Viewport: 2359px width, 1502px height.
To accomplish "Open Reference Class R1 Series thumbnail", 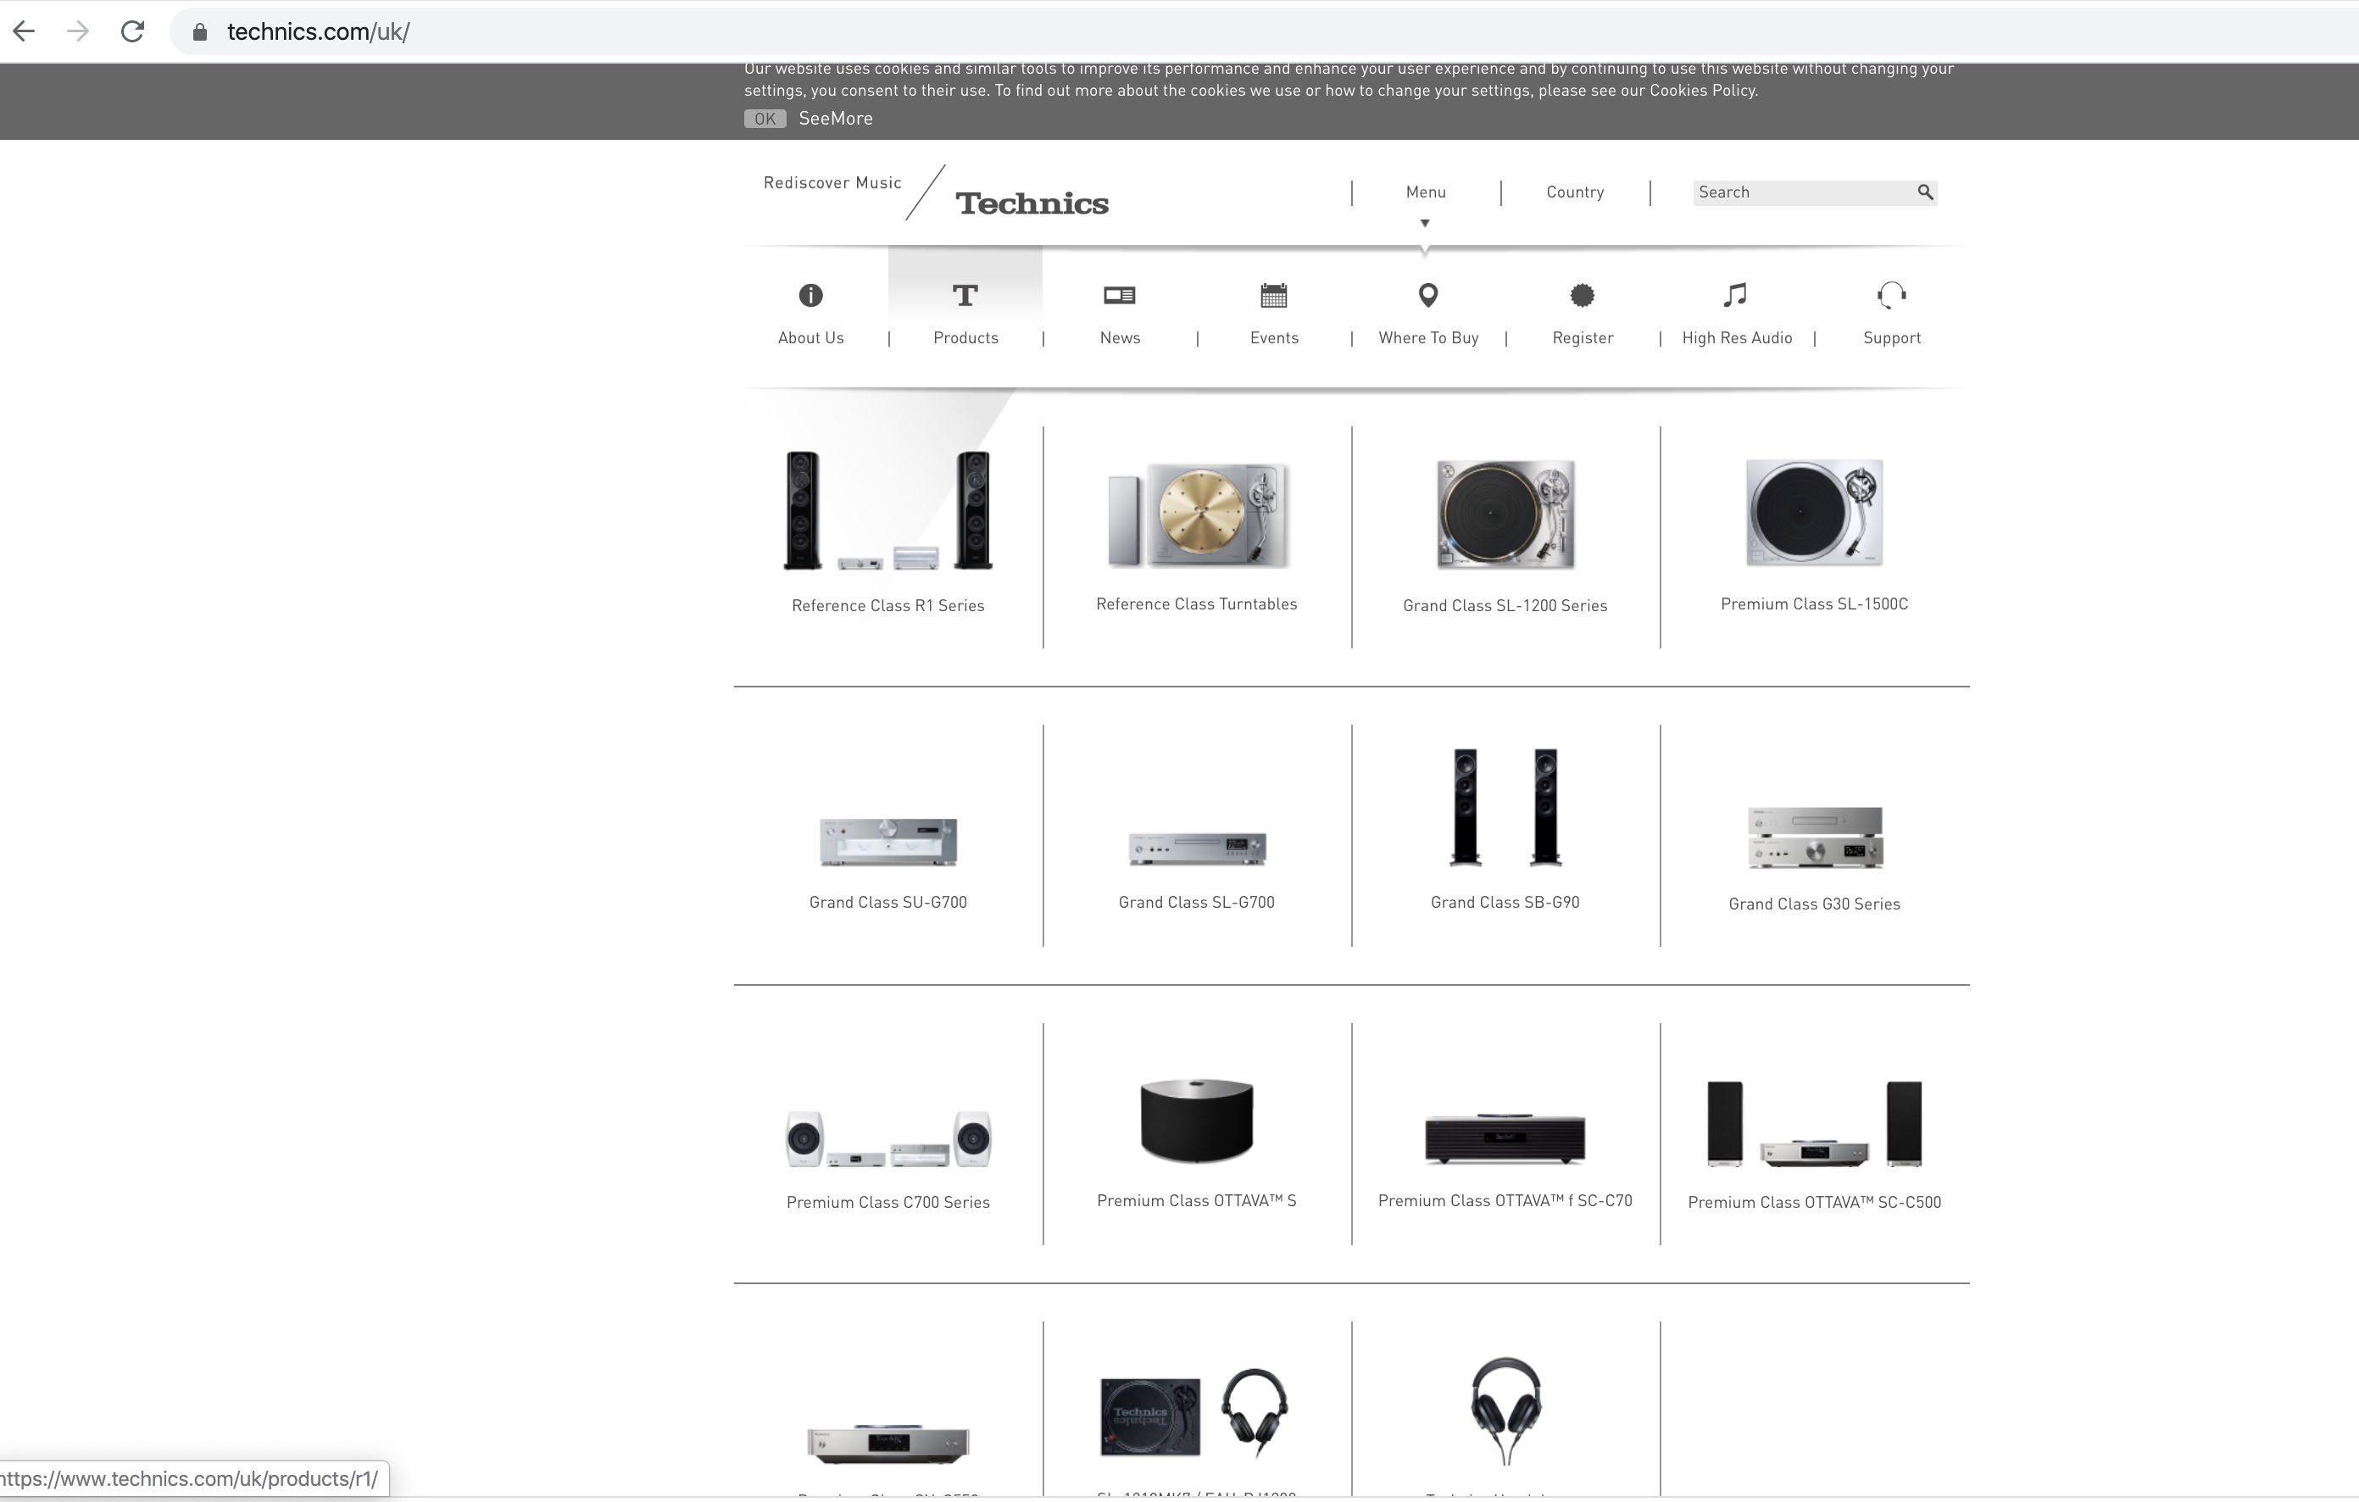I will point(887,509).
